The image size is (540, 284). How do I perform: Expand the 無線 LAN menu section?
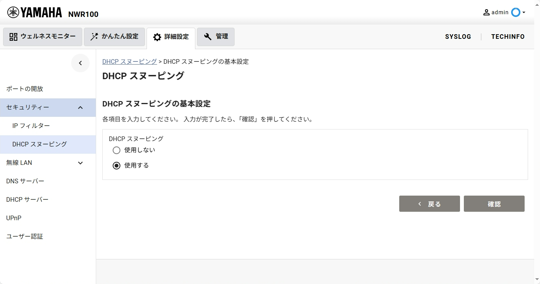point(80,163)
